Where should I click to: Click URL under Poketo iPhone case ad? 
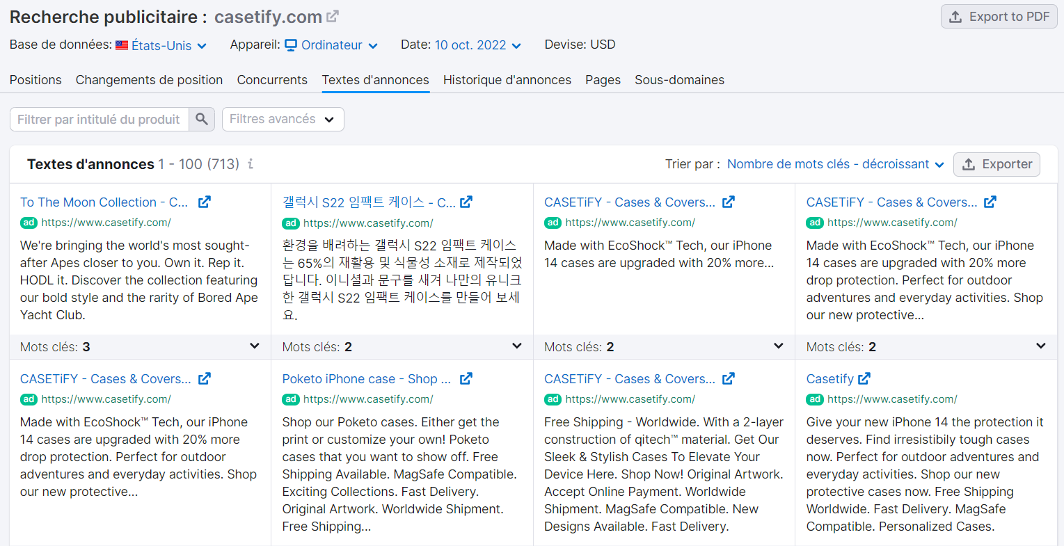point(368,399)
